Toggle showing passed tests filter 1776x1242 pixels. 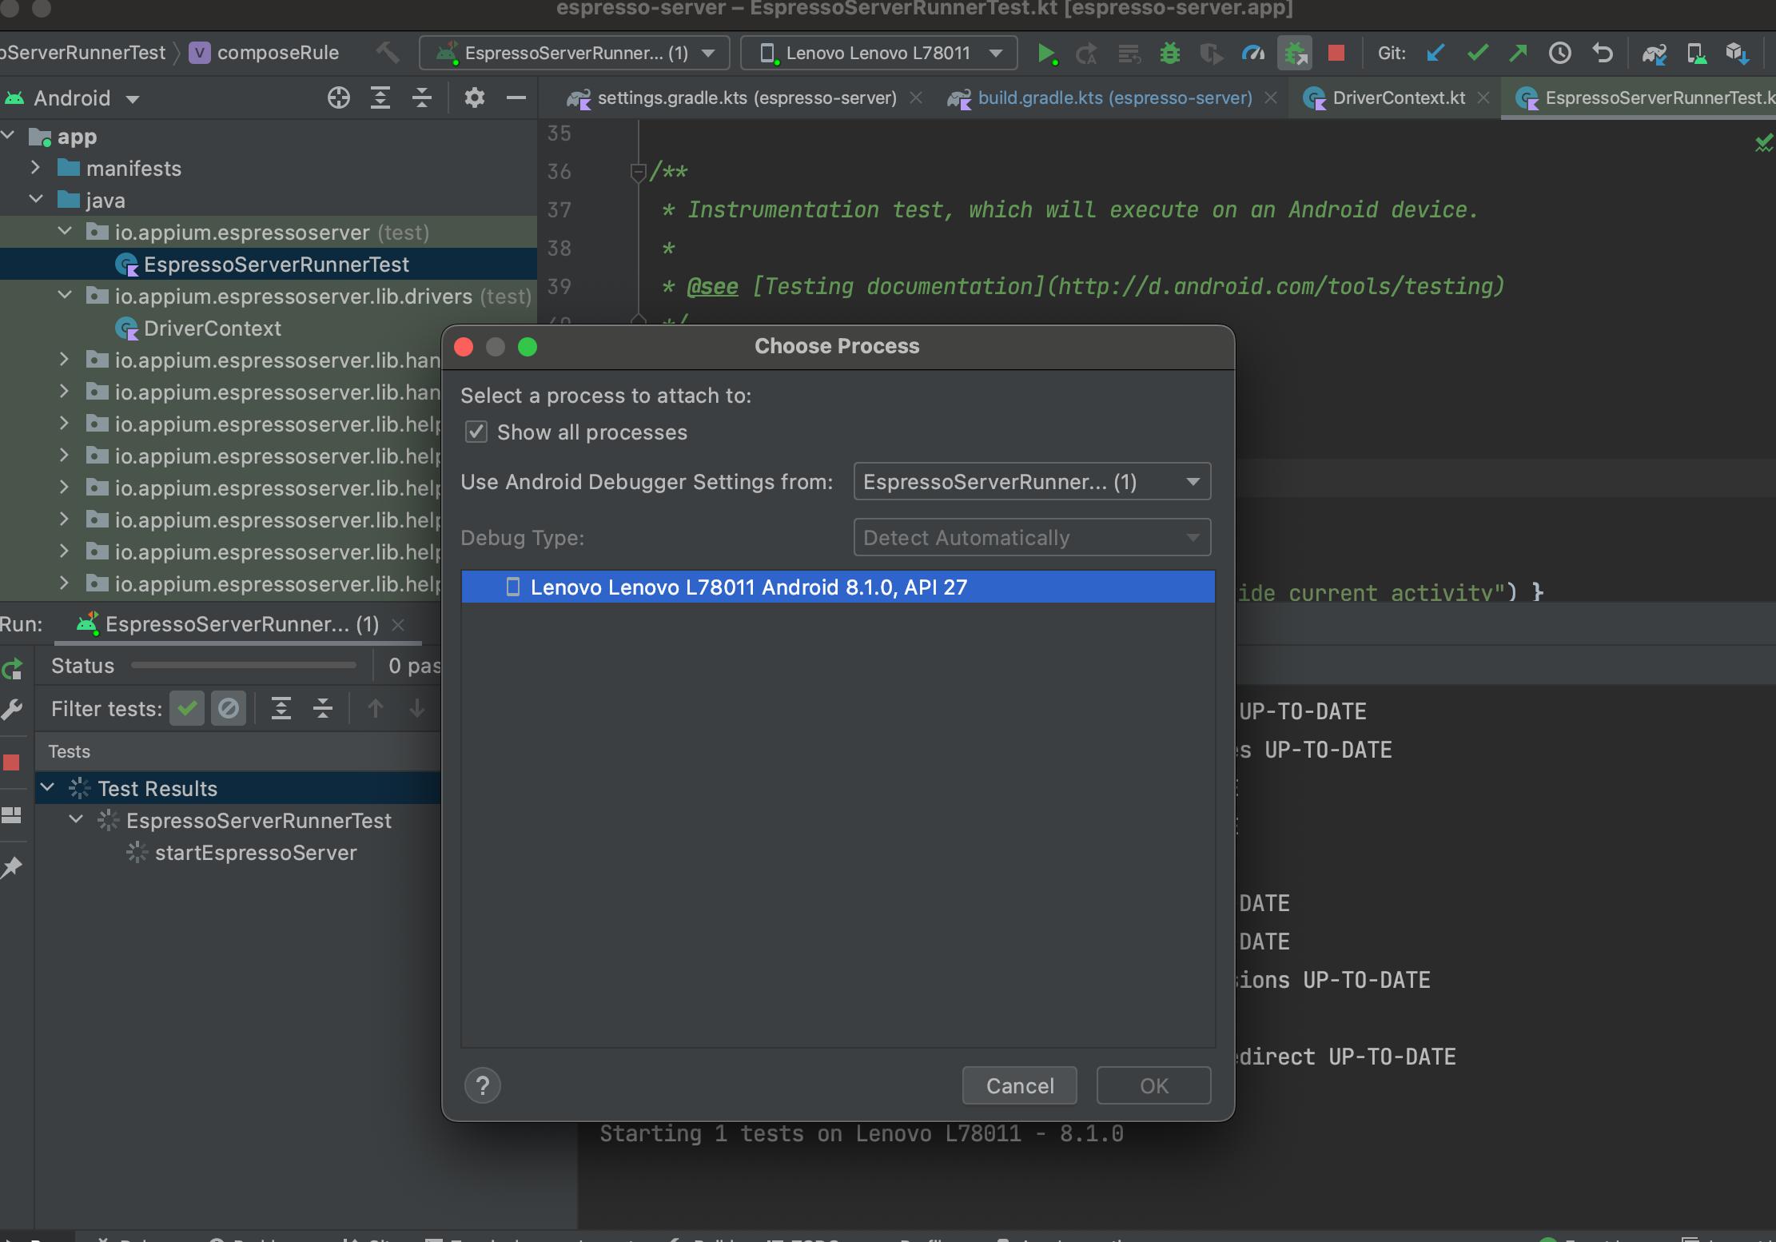tap(187, 708)
